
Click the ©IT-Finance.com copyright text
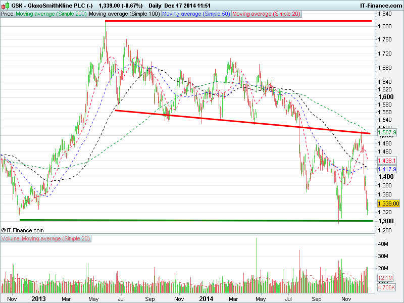click(x=22, y=230)
